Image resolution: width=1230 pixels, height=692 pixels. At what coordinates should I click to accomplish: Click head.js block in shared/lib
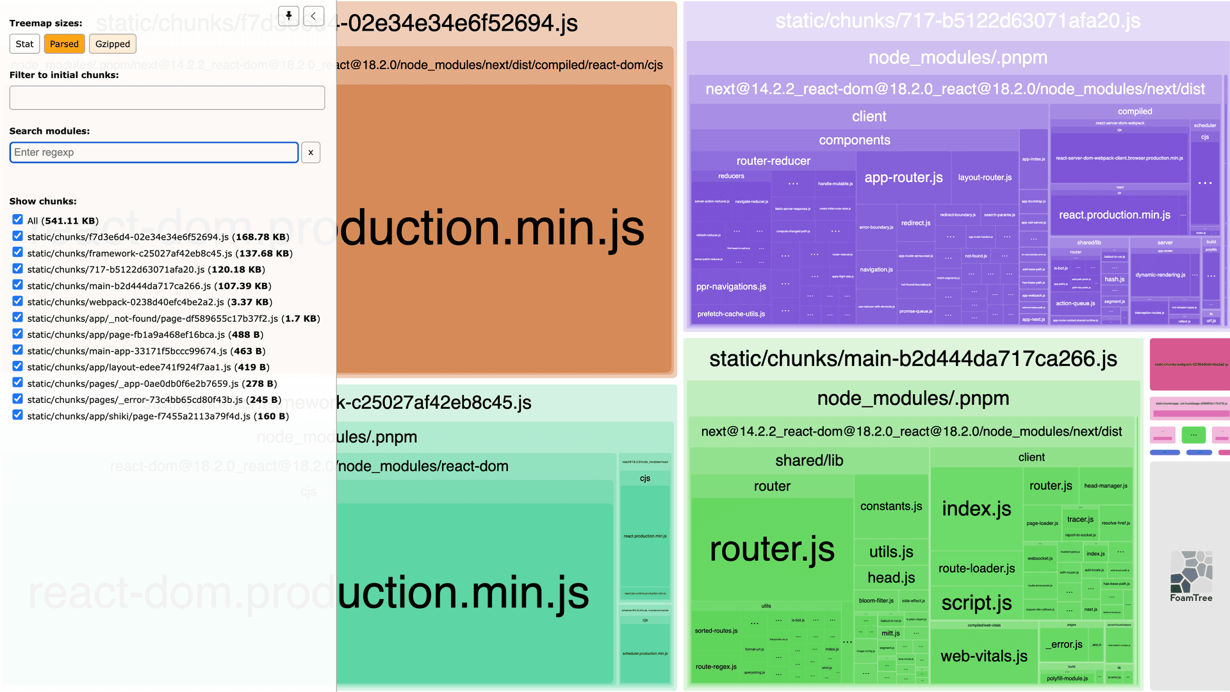pyautogui.click(x=891, y=578)
